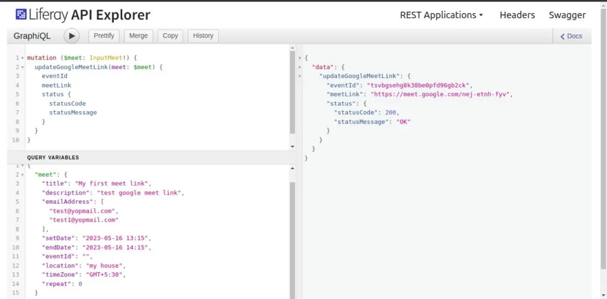Click the Liferay logo icon
Viewport: 607px width, 299px height.
click(x=21, y=14)
